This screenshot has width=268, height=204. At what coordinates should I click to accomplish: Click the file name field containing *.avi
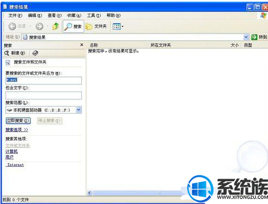[43, 81]
